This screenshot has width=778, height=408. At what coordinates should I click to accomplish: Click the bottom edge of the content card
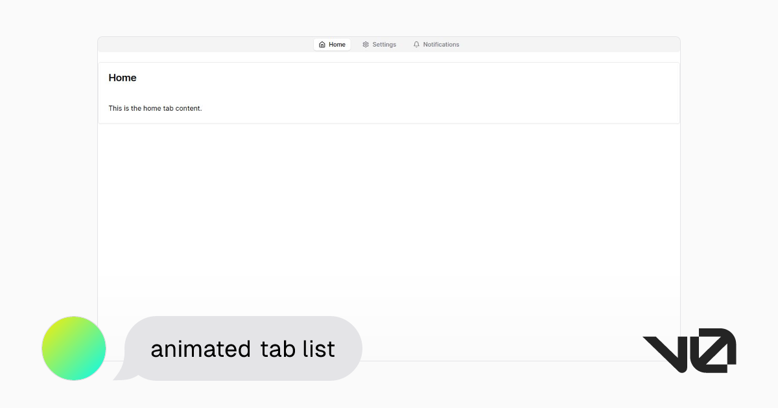coord(389,122)
